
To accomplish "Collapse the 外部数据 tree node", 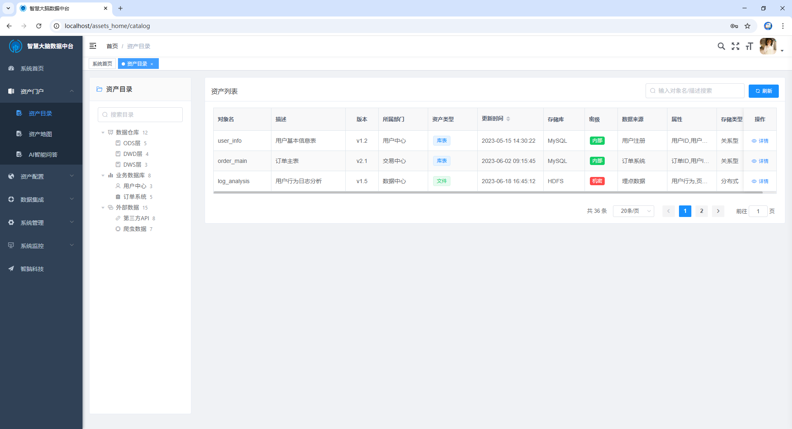I will pyautogui.click(x=103, y=207).
